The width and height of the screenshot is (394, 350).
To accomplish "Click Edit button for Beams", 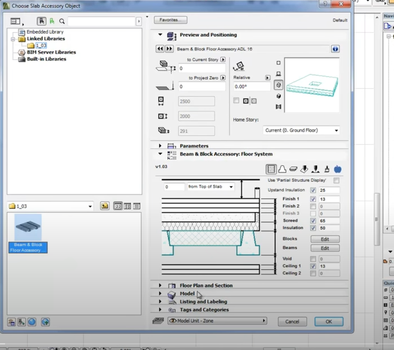I will click(x=325, y=248).
